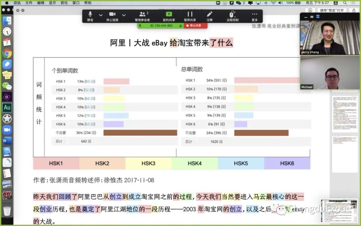
Task: Mute the microphone in Zoom toolbar
Action: coord(90,16)
